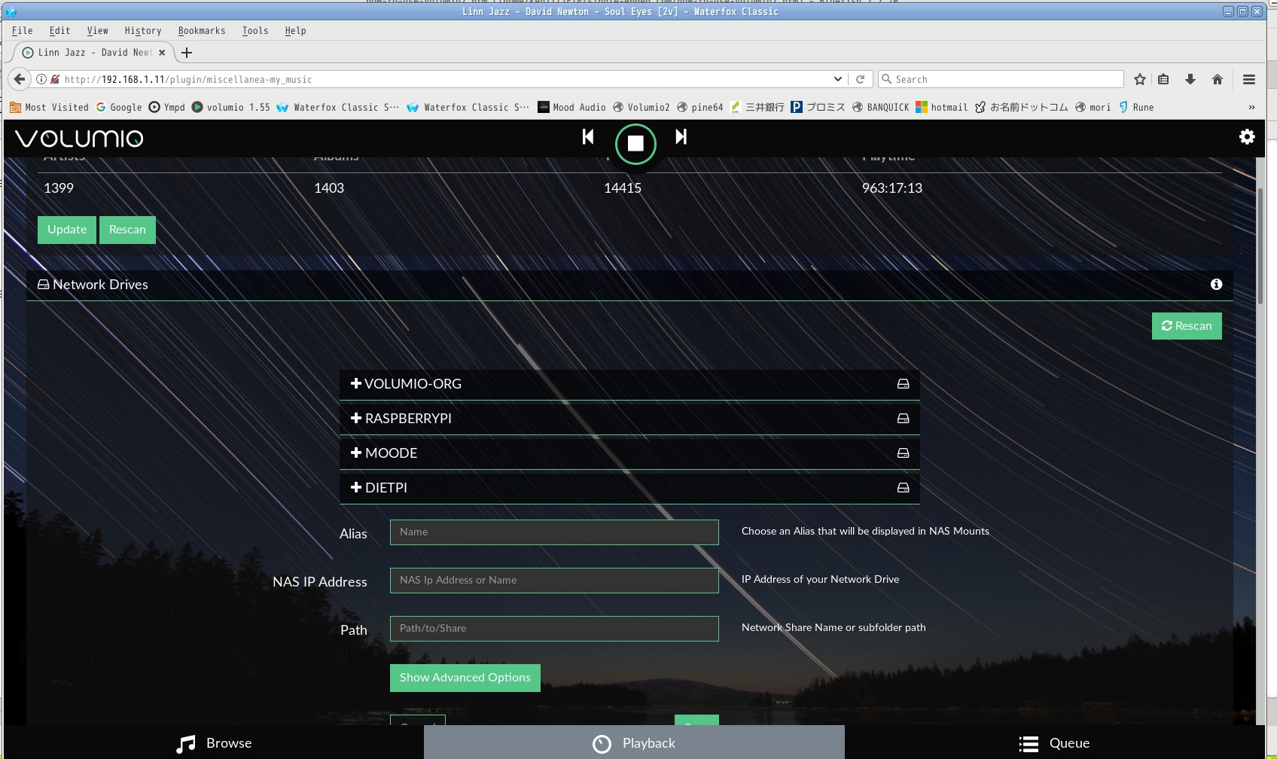Open the browser hamburger menu
Image resolution: width=1277 pixels, height=759 pixels.
pyautogui.click(x=1249, y=80)
